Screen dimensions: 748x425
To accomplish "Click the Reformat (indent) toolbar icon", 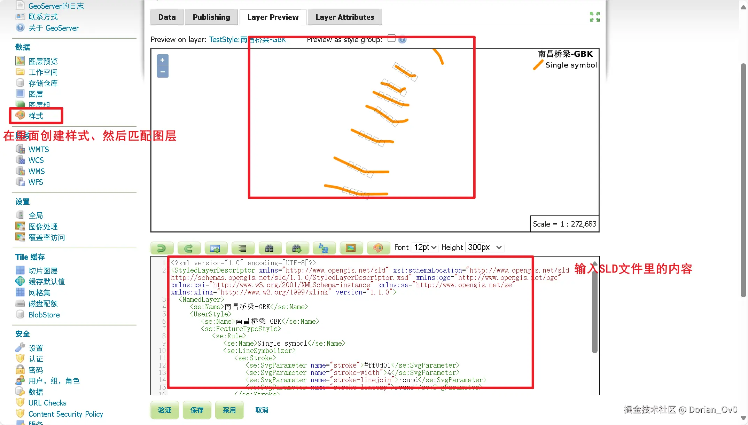I will pos(242,248).
